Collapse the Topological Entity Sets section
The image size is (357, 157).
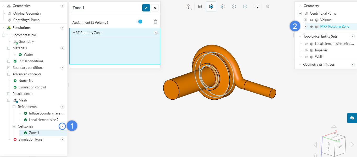300,36
